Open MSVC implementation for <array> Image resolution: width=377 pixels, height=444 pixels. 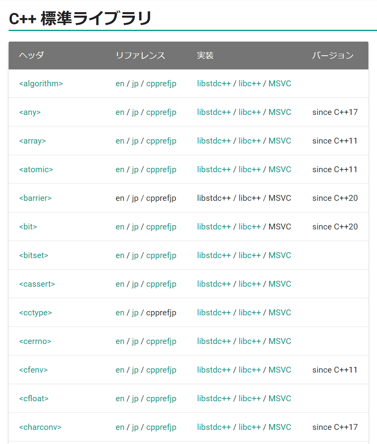pyautogui.click(x=280, y=141)
